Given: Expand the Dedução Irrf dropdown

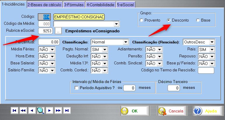Looking at the screenshot, I should coord(105,56).
